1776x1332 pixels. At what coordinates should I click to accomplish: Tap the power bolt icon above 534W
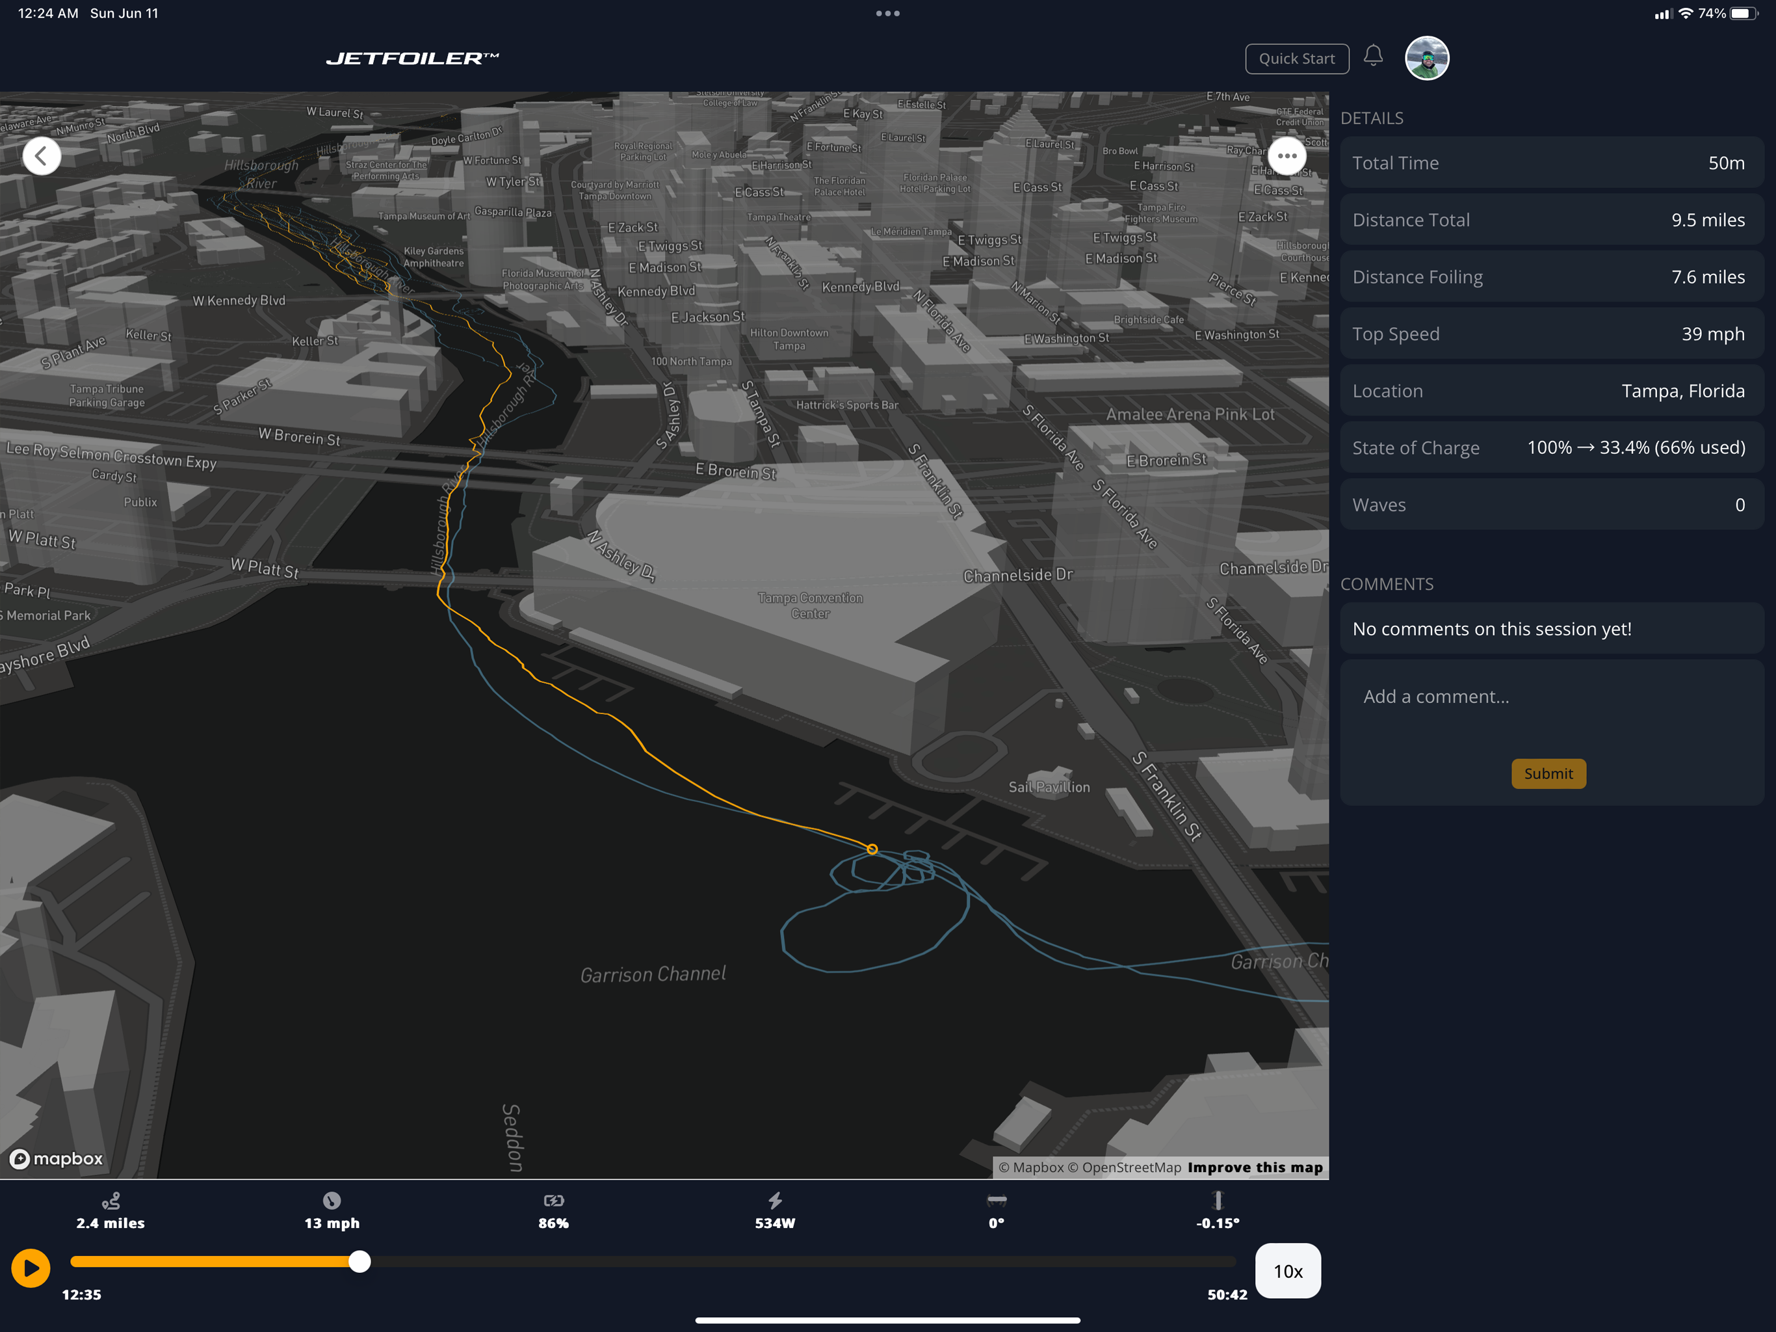pyautogui.click(x=775, y=1200)
